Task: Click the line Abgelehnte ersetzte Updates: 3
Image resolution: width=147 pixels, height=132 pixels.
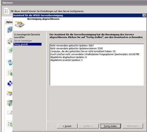Action: click(x=67, y=60)
